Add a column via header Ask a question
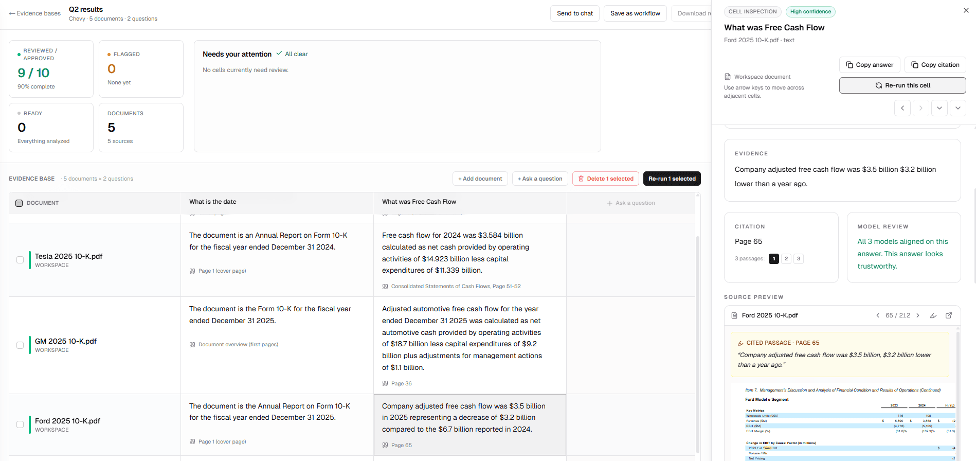976x461 pixels. 631,203
